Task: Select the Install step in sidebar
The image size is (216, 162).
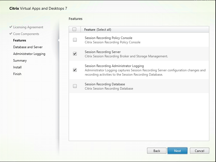Action: tap(17, 67)
